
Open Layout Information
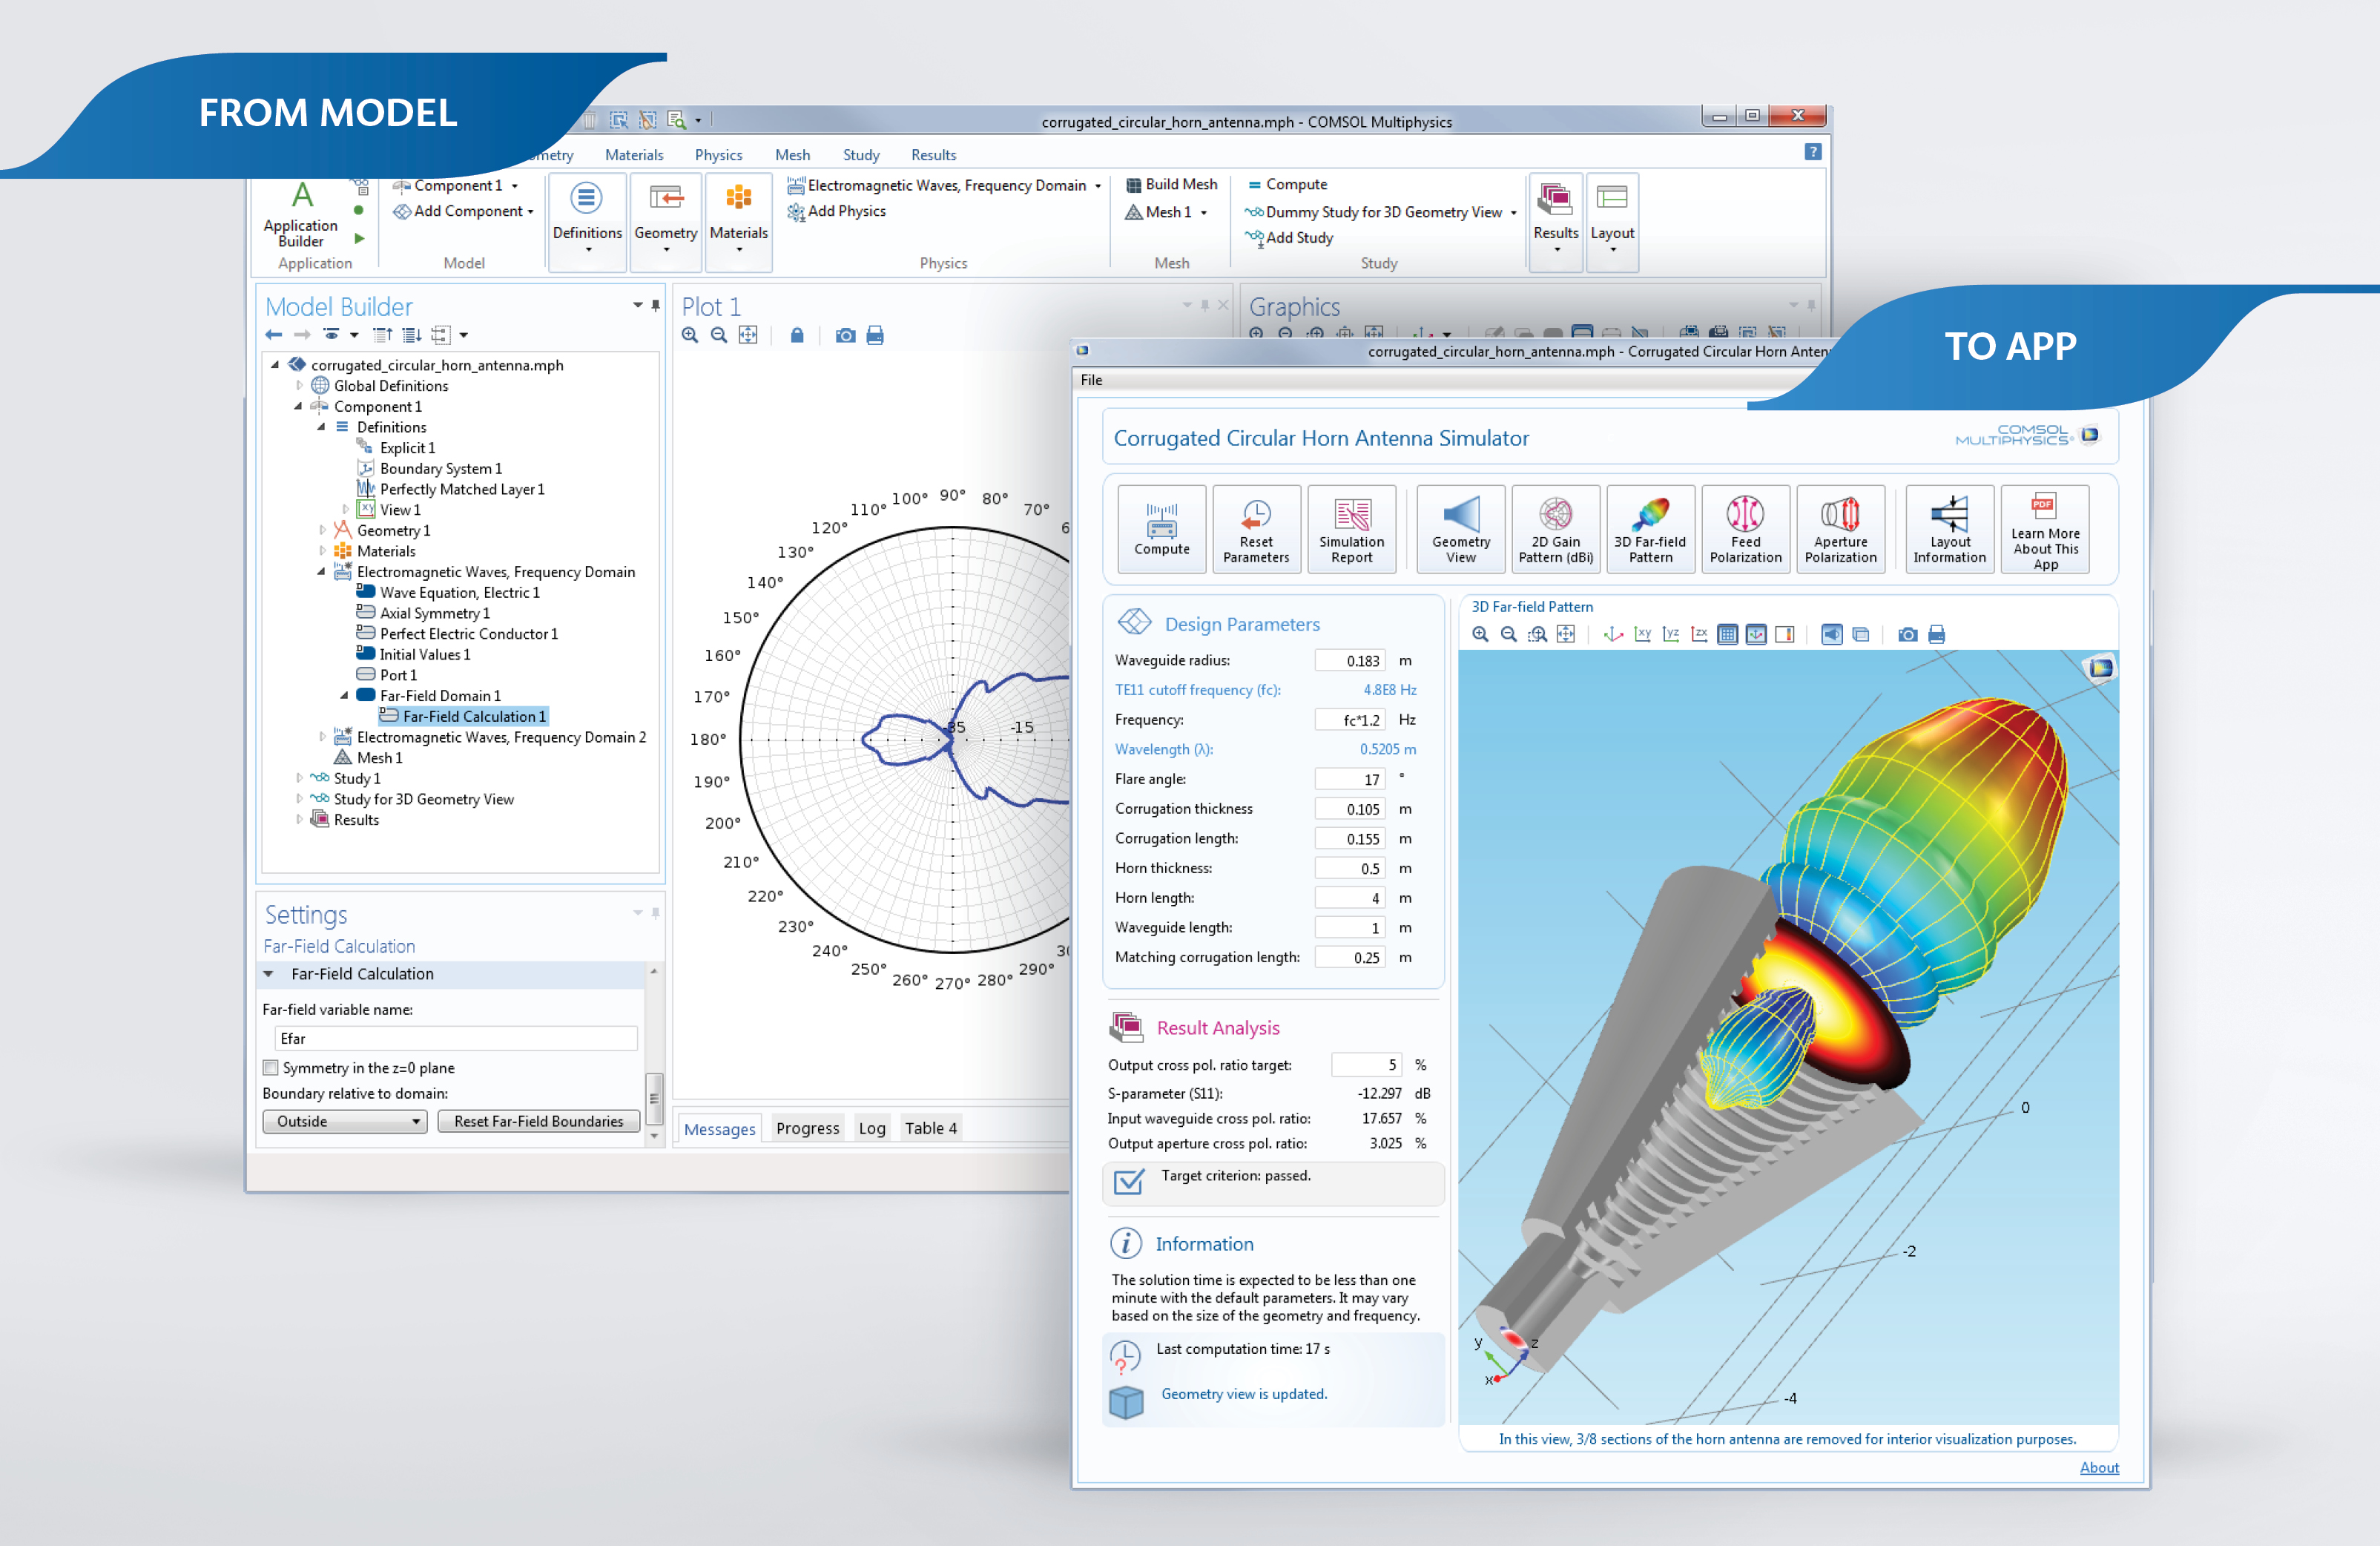click(x=1949, y=529)
